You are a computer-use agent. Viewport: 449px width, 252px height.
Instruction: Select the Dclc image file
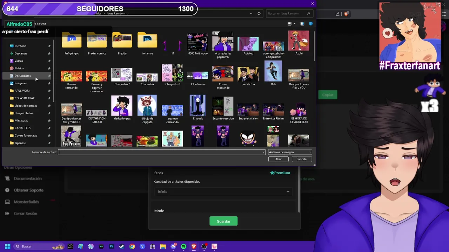(274, 73)
